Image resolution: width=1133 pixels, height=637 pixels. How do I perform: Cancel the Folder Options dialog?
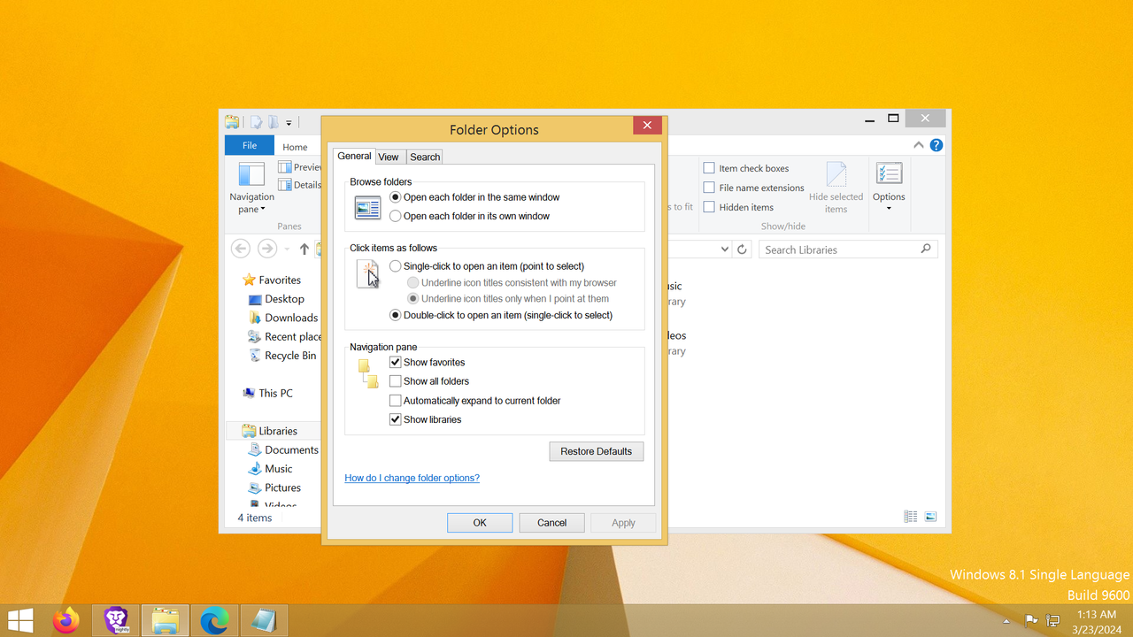click(551, 523)
